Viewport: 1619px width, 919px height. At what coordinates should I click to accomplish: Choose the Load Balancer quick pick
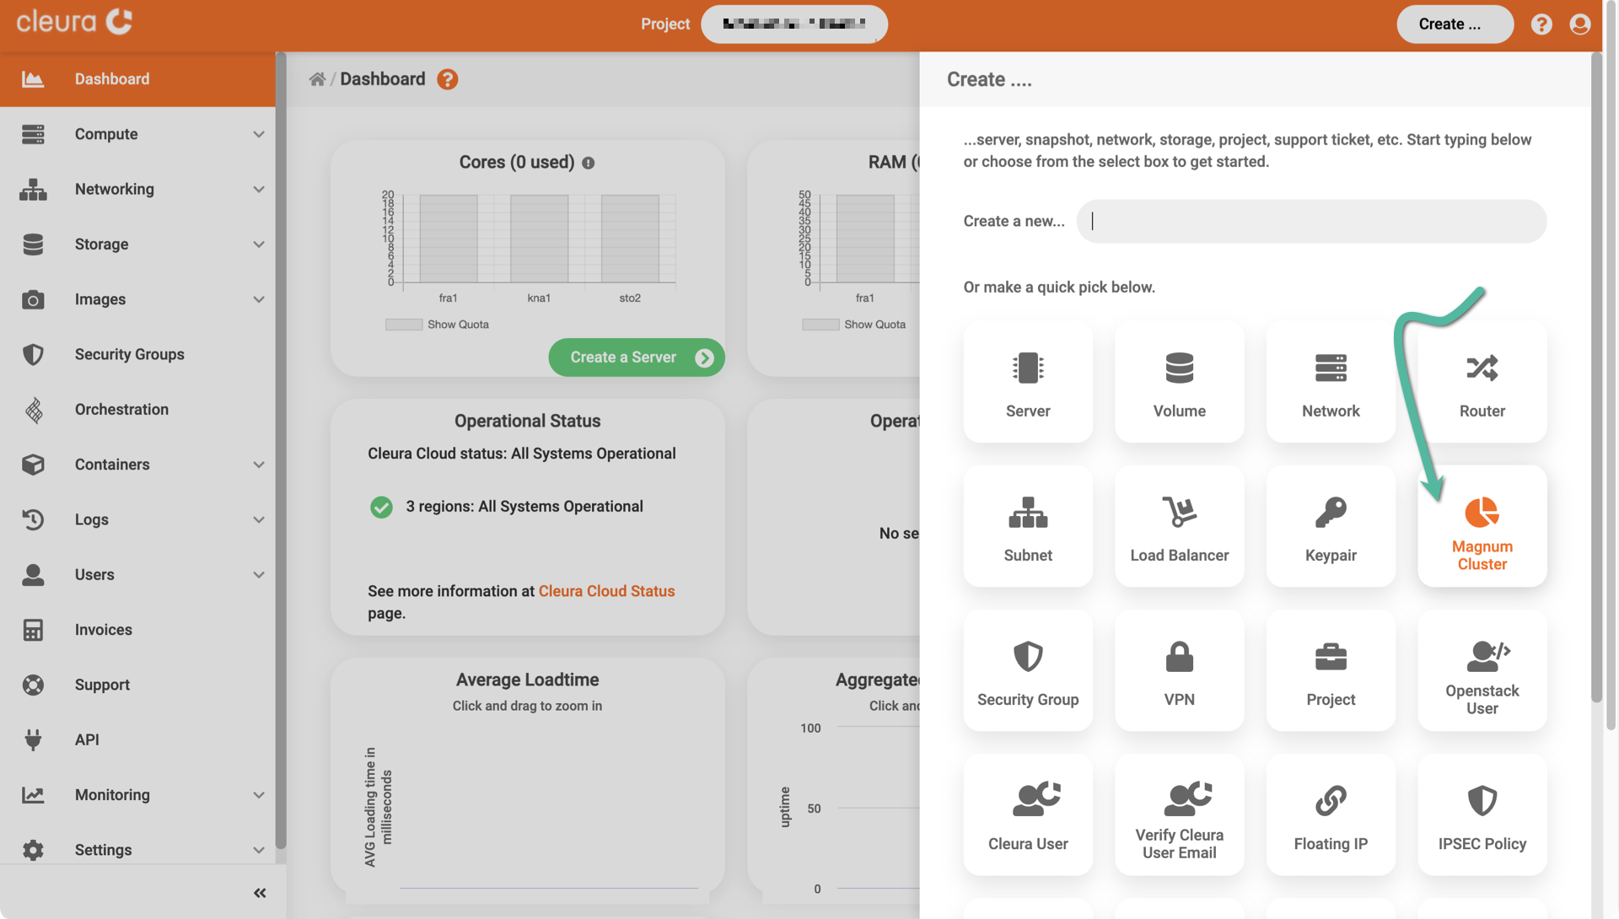coord(1179,526)
